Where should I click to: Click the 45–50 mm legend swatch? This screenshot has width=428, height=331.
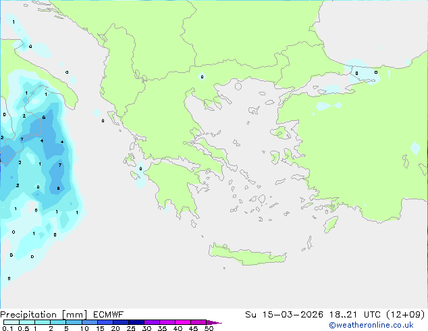coord(198,322)
